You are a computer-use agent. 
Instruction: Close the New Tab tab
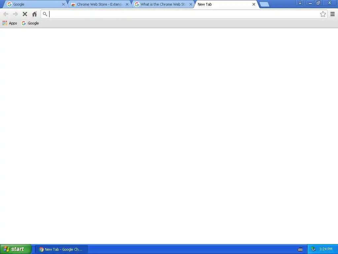coord(254,4)
